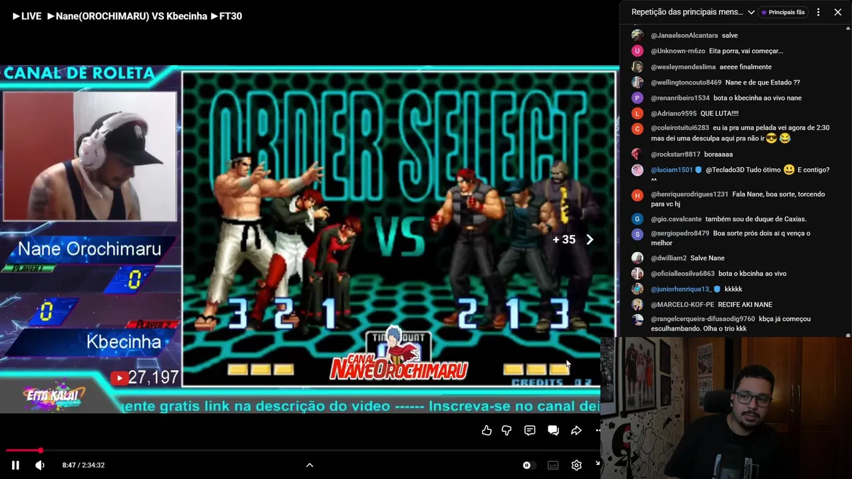Click the 8:47 / 2:34:32 time display
Screen dimensions: 852x479
[83, 465]
